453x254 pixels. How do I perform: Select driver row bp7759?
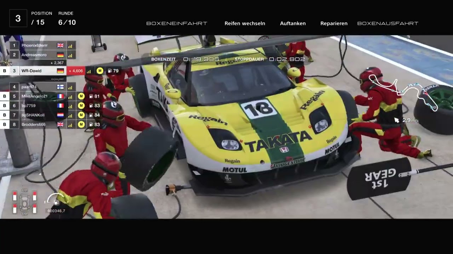tap(52, 105)
